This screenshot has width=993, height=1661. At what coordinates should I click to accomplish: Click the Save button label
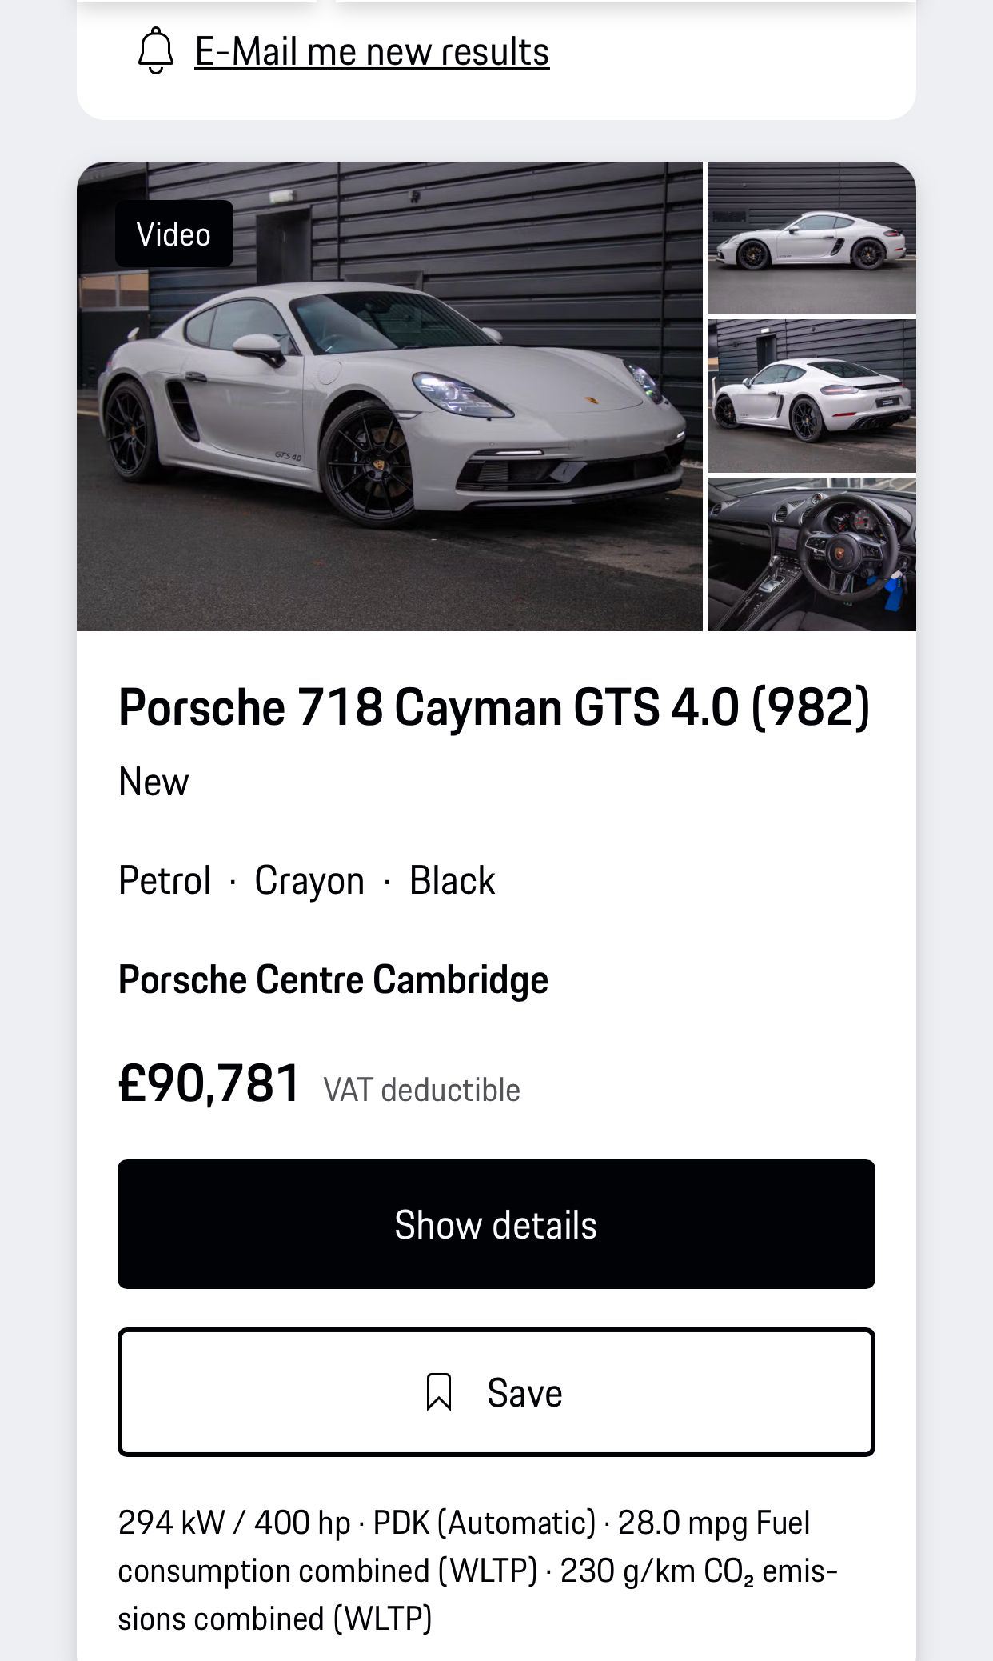pyautogui.click(x=524, y=1393)
